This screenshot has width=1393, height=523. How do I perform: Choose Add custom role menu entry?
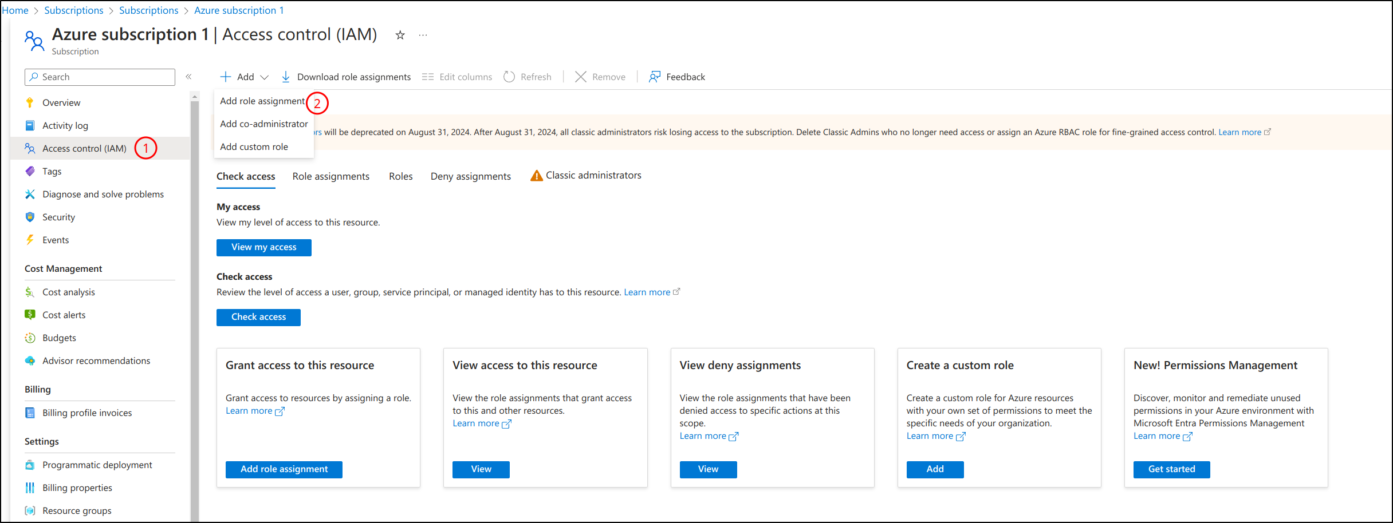[x=254, y=147]
